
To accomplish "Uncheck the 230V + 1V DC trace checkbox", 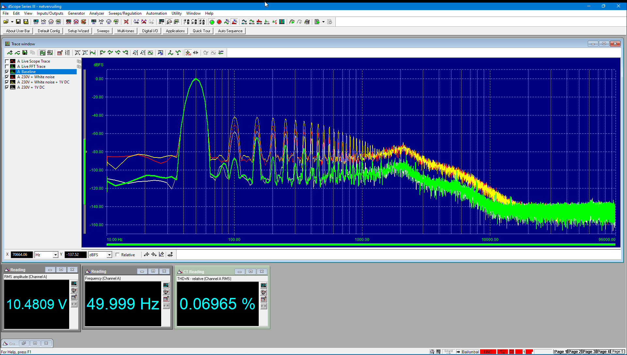I will (7, 87).
